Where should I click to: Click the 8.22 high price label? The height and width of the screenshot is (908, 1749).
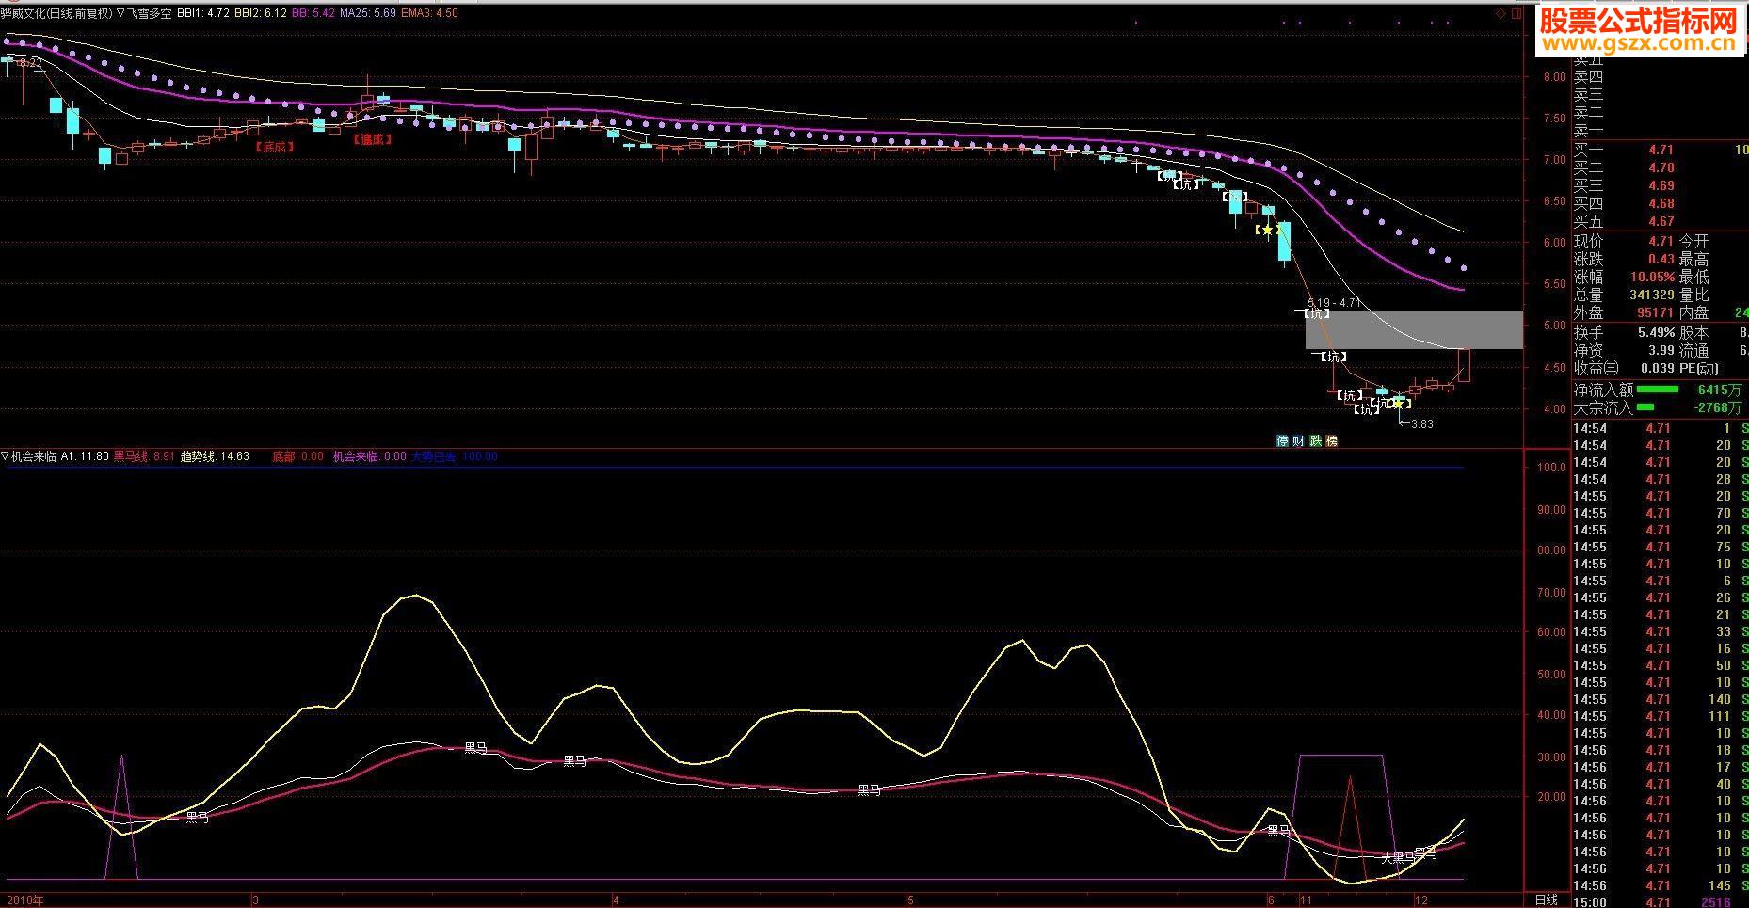[x=30, y=63]
